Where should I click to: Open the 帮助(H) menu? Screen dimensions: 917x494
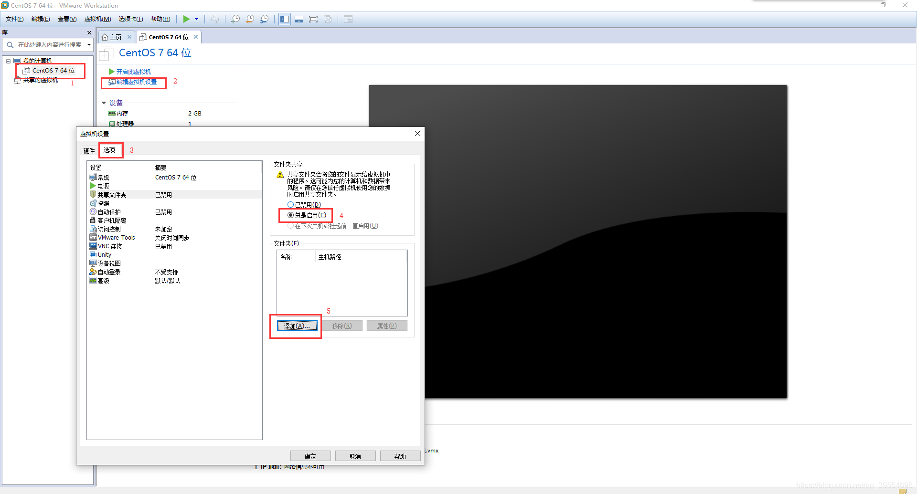160,19
